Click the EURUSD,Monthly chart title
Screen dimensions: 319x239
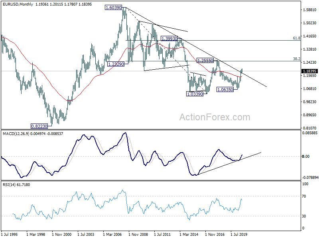coord(18,4)
